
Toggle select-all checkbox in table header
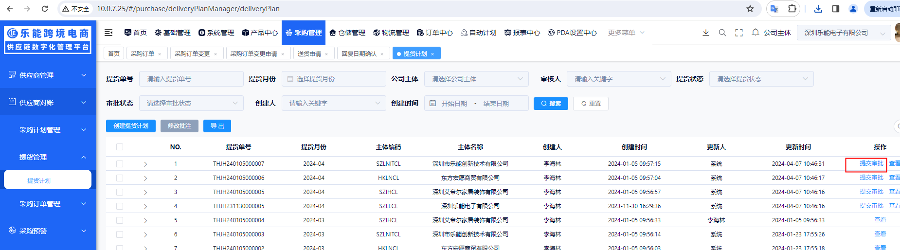(120, 147)
